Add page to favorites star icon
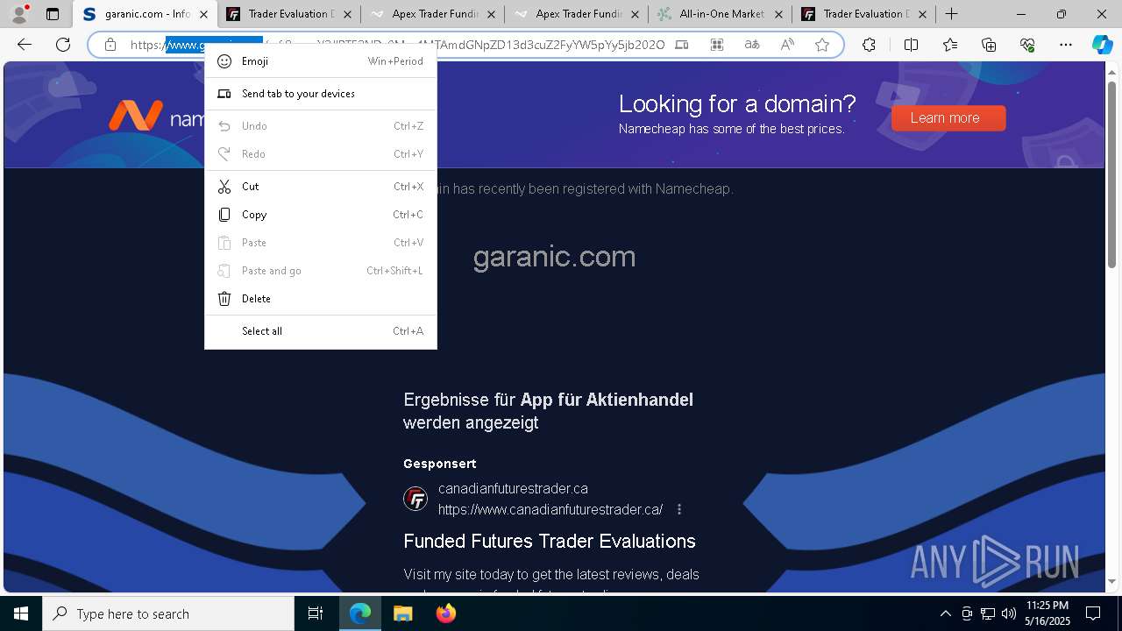 (x=822, y=45)
